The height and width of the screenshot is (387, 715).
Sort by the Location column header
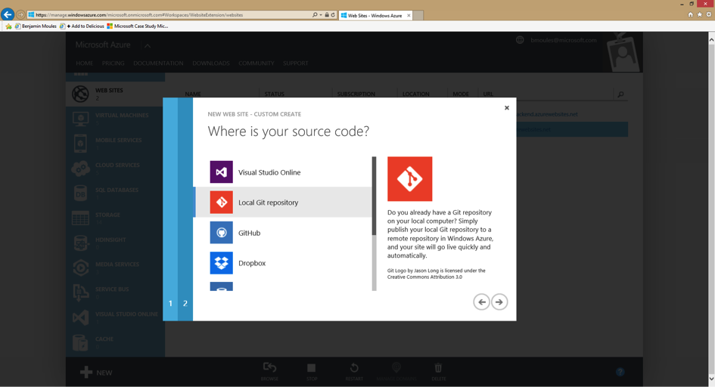click(x=416, y=94)
